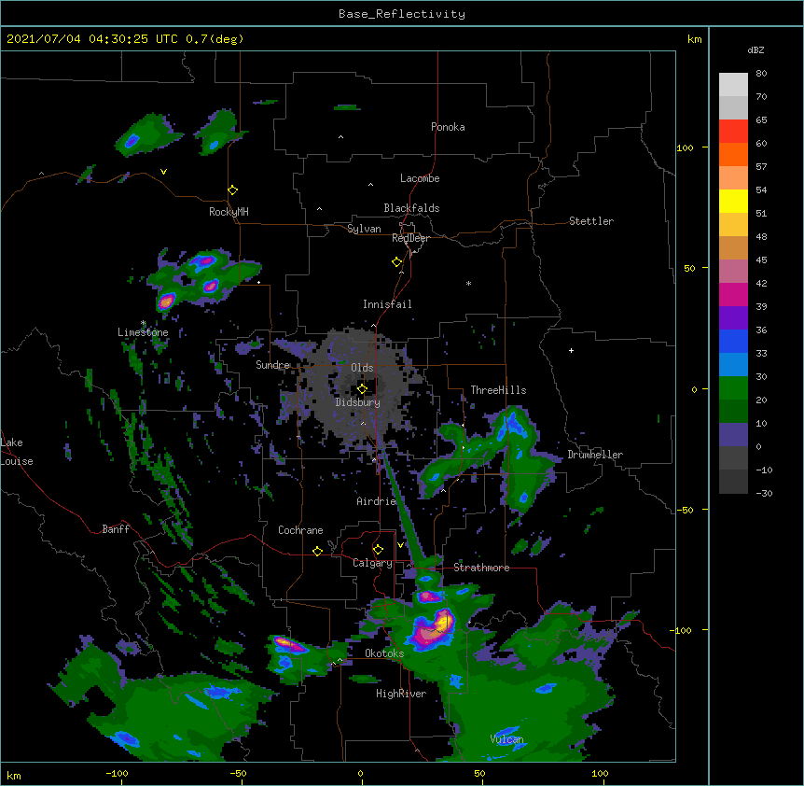804x786 pixels.
Task: Pick the blue 33-36 dBZ legend swatch
Action: 733,341
